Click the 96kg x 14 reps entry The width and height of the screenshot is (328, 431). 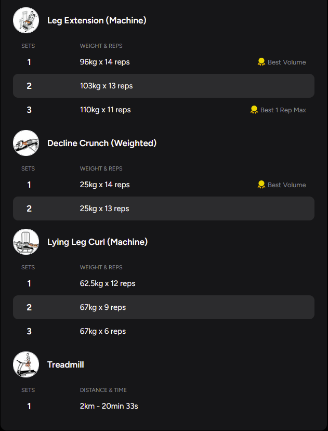point(105,62)
